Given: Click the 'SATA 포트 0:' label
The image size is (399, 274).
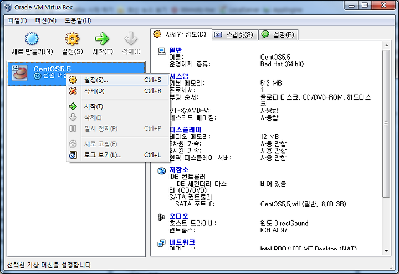Looking at the screenshot, I should click(x=195, y=204).
